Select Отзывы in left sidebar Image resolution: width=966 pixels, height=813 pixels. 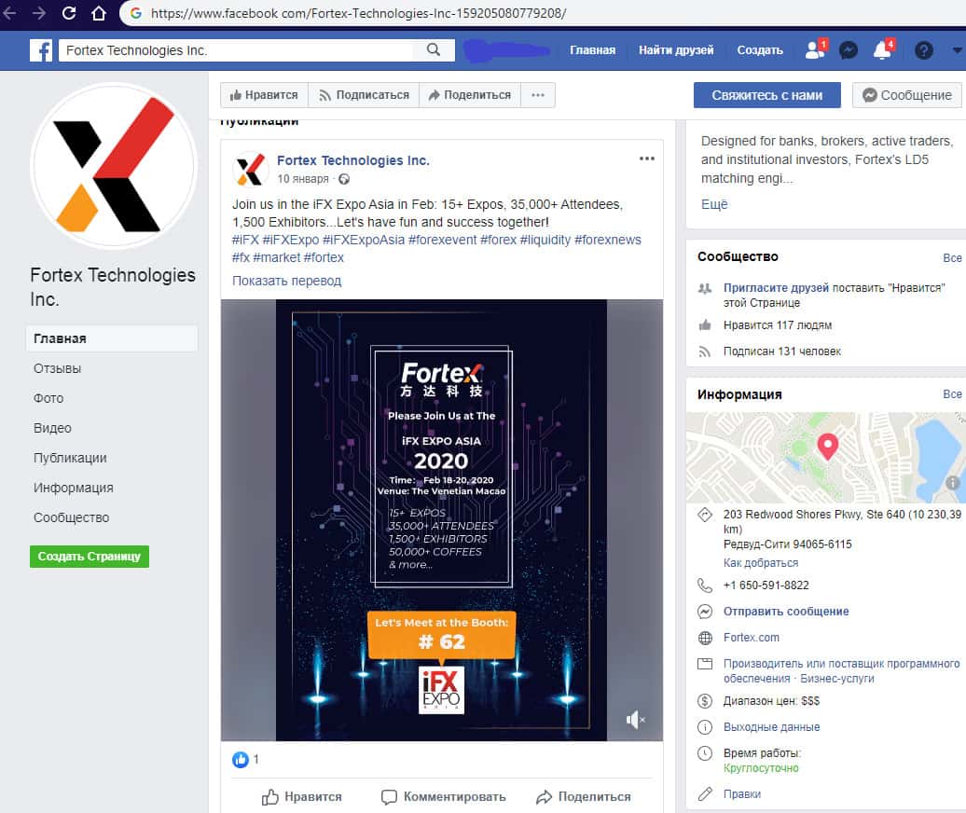57,368
